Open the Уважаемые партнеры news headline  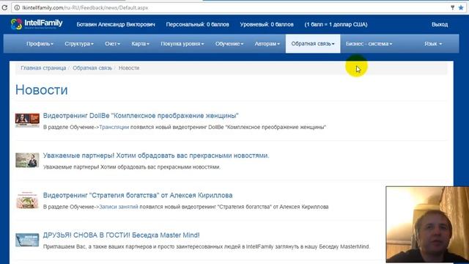pyautogui.click(x=156, y=155)
